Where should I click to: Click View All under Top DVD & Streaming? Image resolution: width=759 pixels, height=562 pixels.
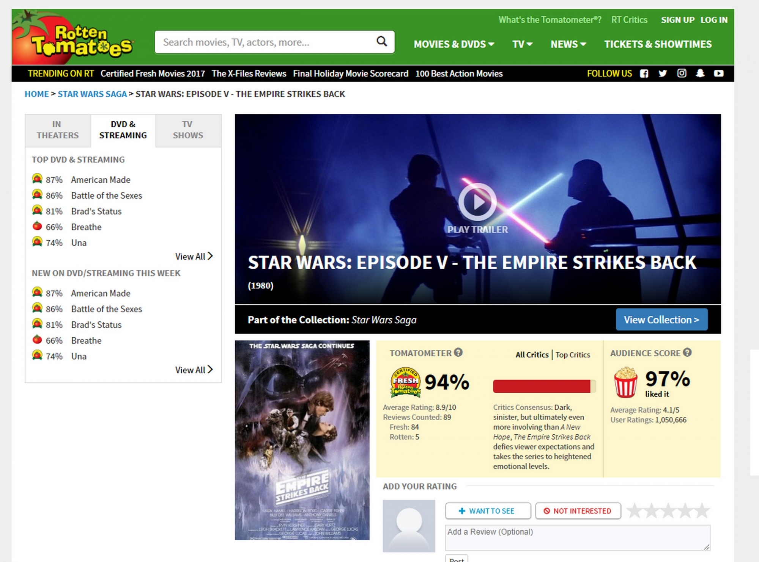(194, 257)
